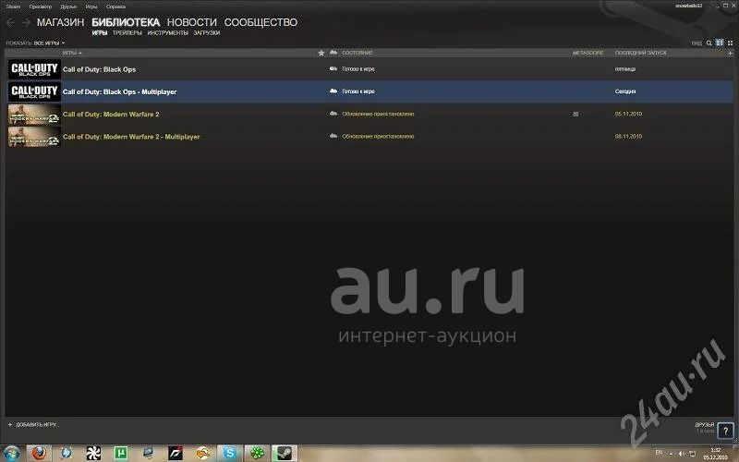This screenshot has width=739, height=462.
Task: Sort by METASCORE column header
Action: [x=588, y=53]
